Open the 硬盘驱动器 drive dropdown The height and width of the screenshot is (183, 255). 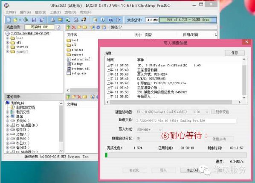(x=207, y=112)
